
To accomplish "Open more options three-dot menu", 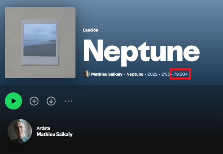I will pos(68,101).
